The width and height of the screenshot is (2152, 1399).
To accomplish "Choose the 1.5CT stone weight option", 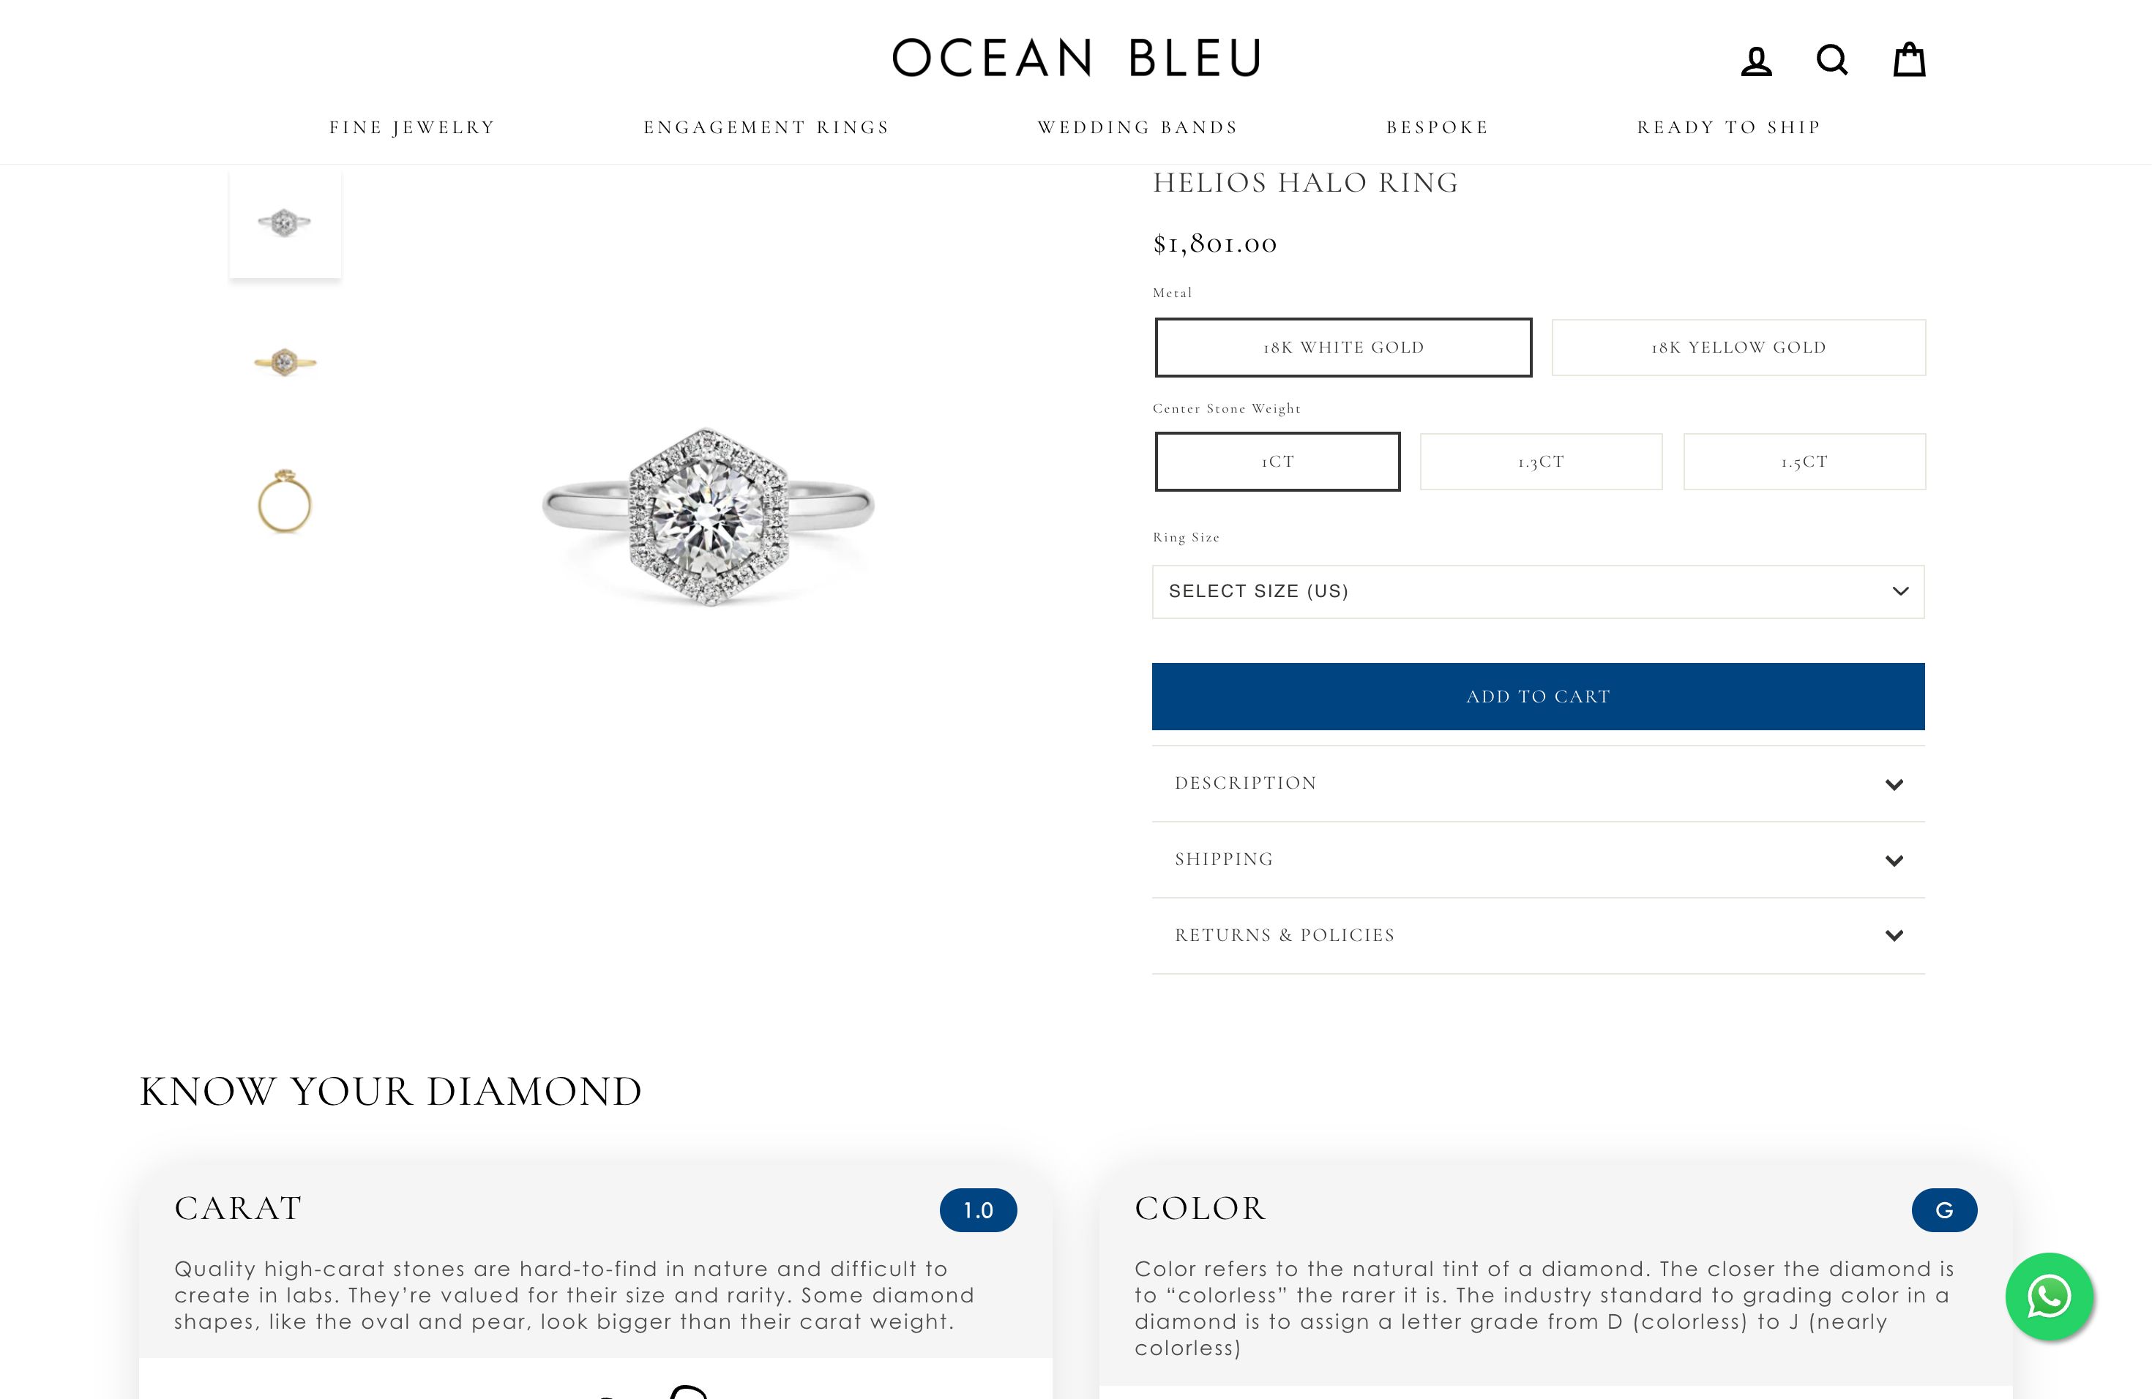I will [1804, 461].
